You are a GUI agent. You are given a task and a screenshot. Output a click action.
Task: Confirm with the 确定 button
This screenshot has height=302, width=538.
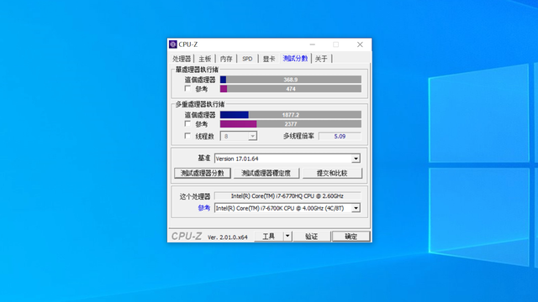351,237
